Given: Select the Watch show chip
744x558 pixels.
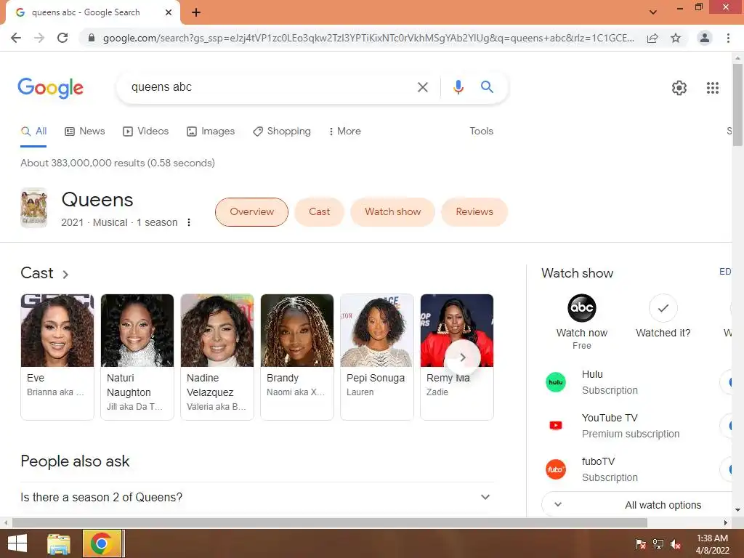Looking at the screenshot, I should pos(392,211).
